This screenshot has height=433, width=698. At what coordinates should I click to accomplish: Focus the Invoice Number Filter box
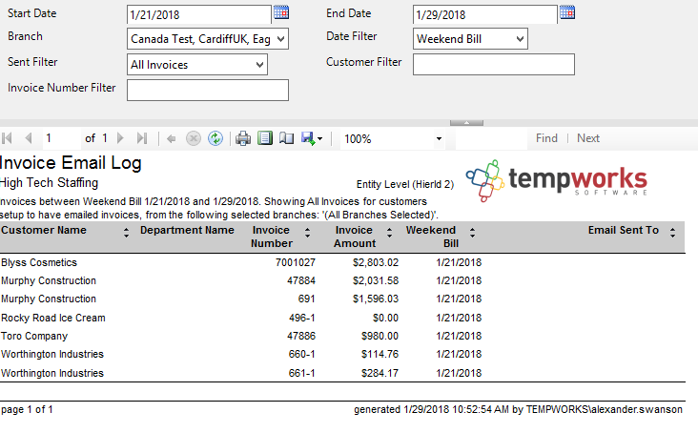208,91
